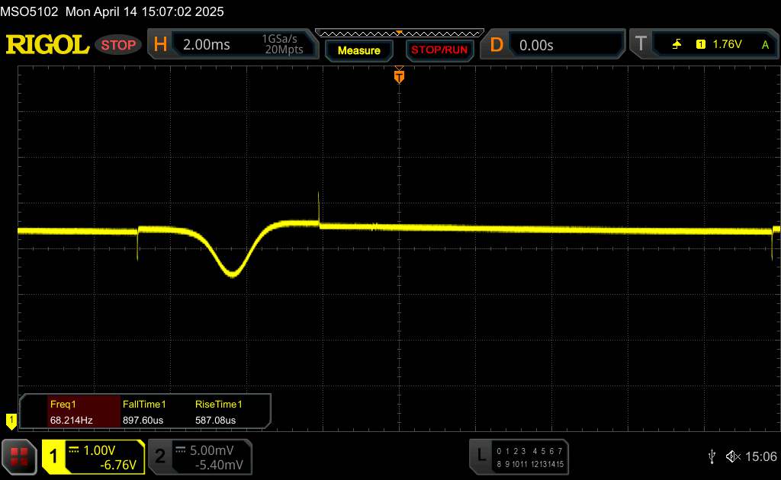Click the orange H horizontal timebase icon

click(160, 45)
